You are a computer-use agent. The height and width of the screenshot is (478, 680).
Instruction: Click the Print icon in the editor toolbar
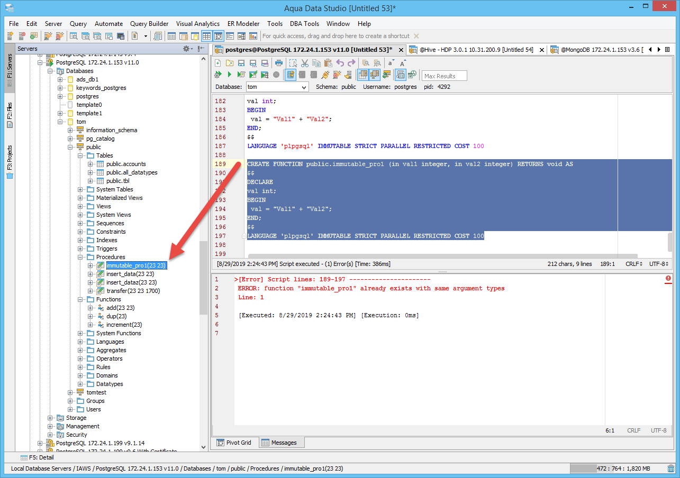coord(279,63)
